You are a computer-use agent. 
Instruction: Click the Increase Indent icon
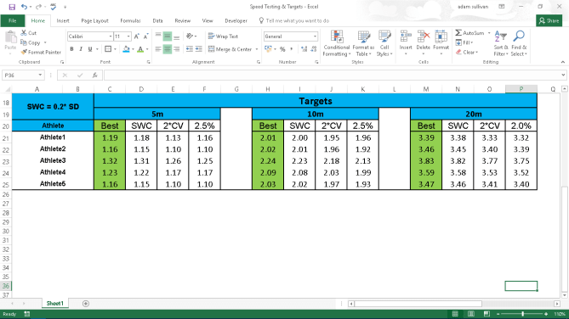point(198,49)
